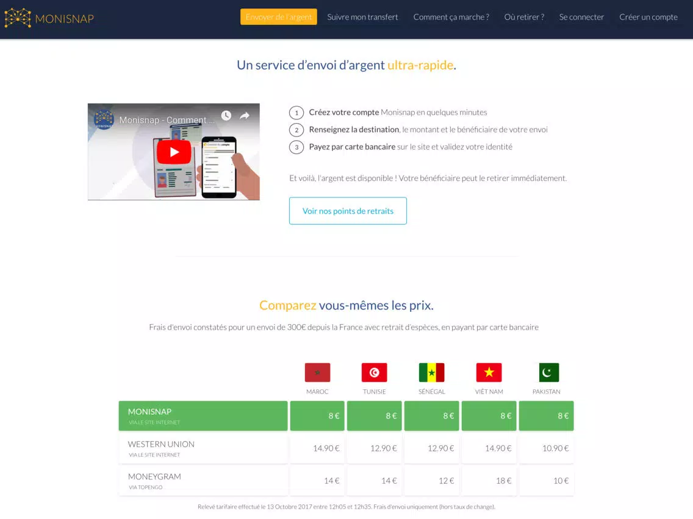Click Monisnap 8 € price for Maroc
693x519 pixels.
click(x=317, y=415)
